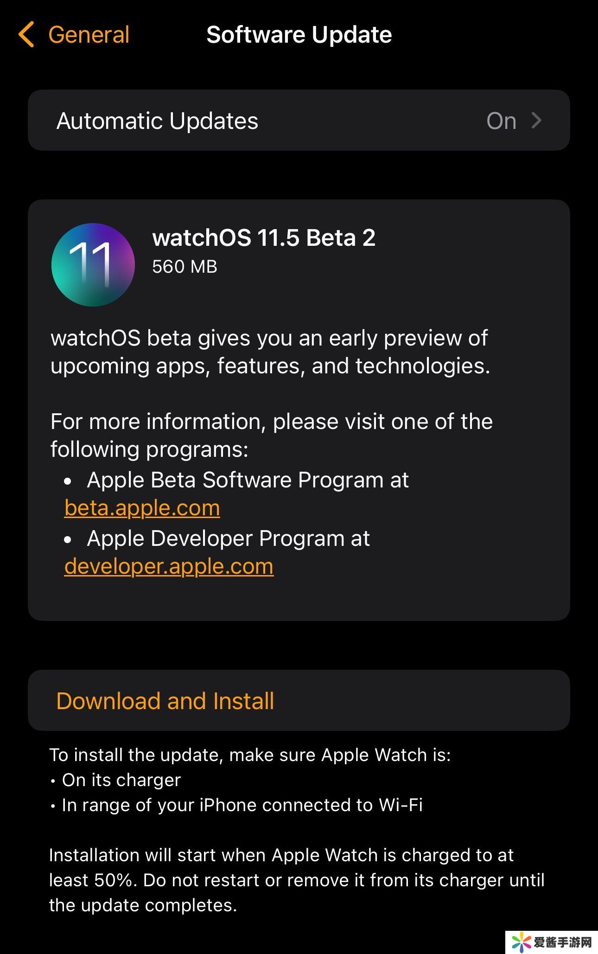Tap the 560 MB update size
The height and width of the screenshot is (954, 598).
pos(184,267)
